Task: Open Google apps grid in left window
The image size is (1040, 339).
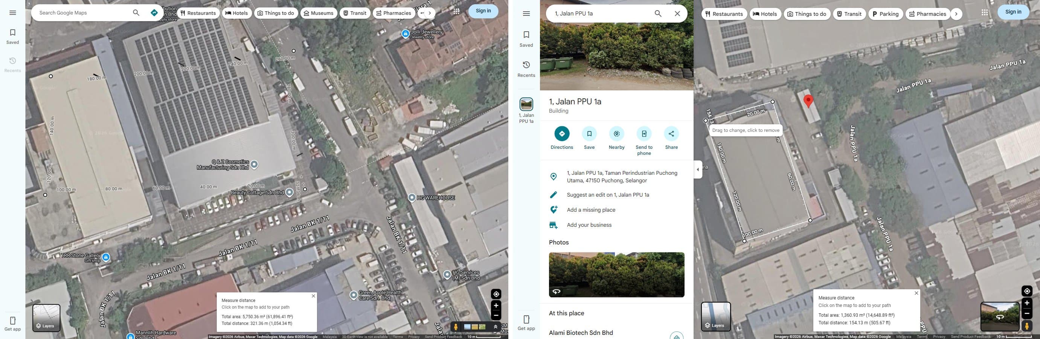Action: [x=456, y=11]
